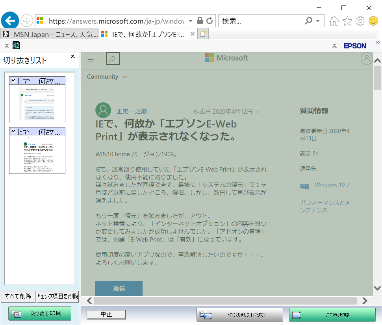Viewport: 382px width, 325px height.
Task: Click the post title IEで、何故か
Action: (166, 130)
